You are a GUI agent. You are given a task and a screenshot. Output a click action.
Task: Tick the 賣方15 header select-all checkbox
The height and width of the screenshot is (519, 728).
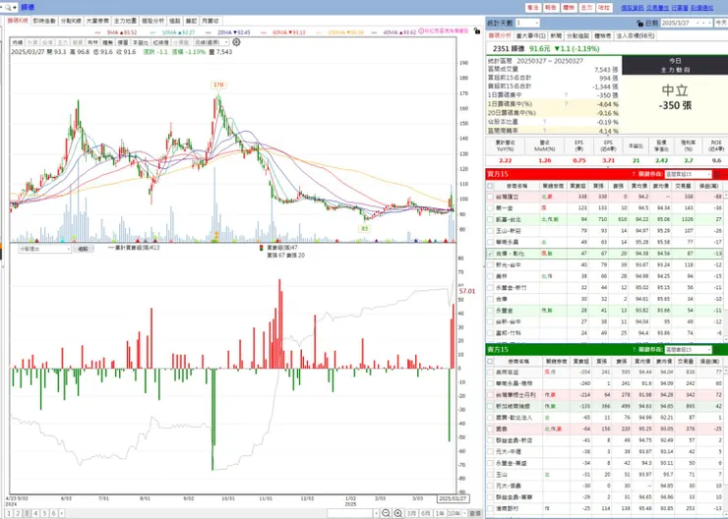[490, 361]
